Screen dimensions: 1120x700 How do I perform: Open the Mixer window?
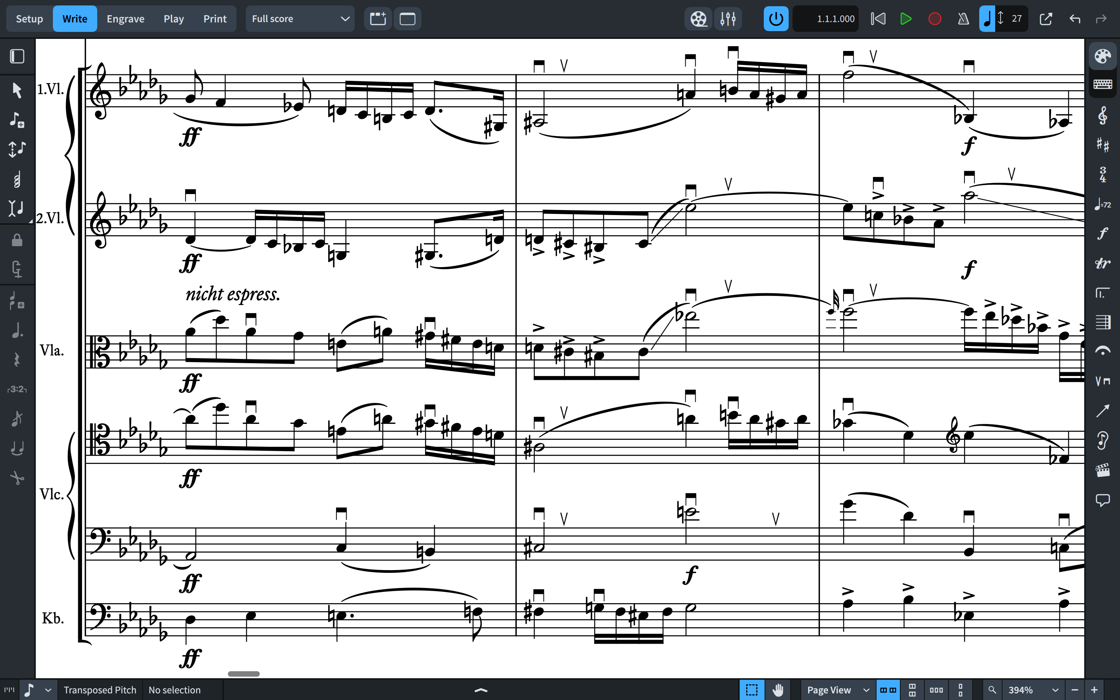(728, 19)
